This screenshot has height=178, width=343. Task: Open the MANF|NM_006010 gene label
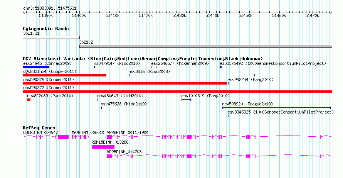[88, 132]
